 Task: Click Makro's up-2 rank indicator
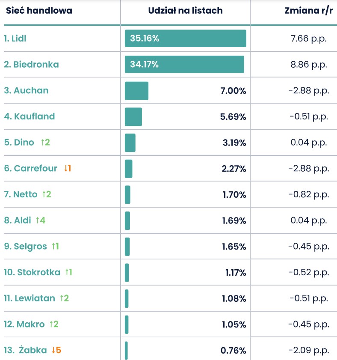point(54,324)
